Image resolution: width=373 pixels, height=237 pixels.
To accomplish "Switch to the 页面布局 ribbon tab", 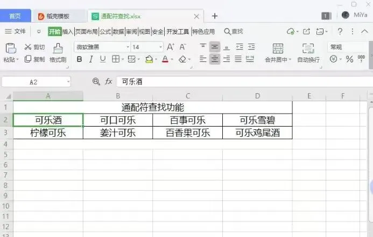I will point(86,31).
